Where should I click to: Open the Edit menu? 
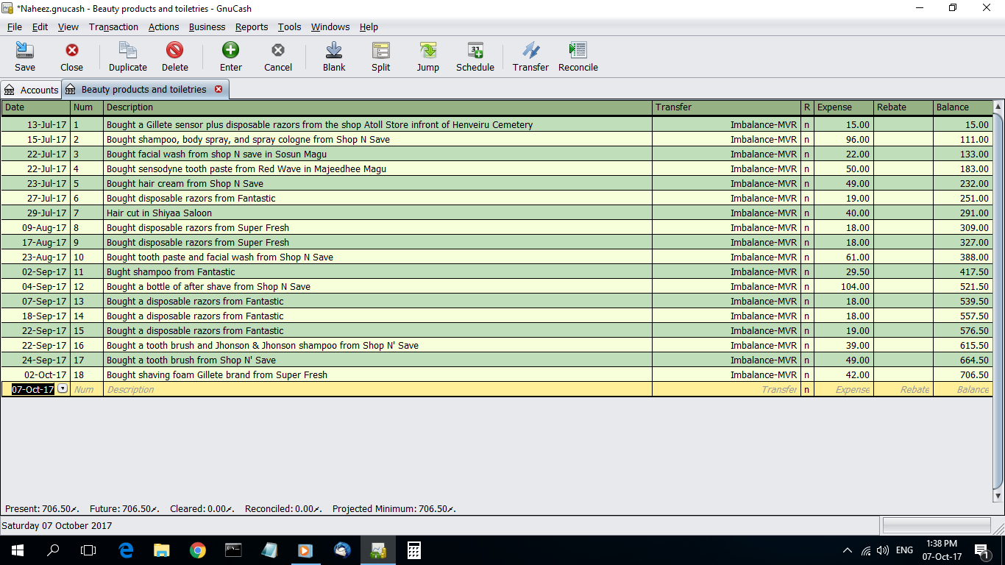[x=40, y=26]
